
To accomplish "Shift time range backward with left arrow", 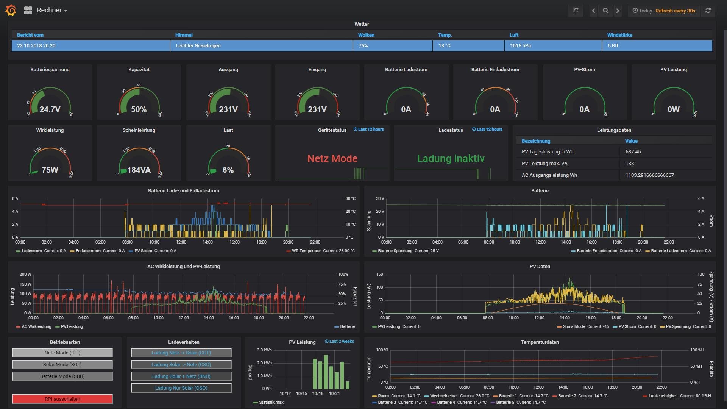I will click(x=593, y=11).
